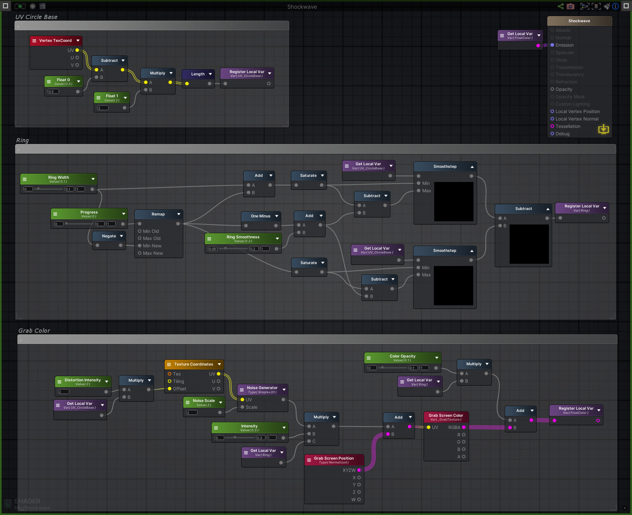The image size is (632, 515).
Task: Toggle the live preview loop icon top-left
Action: (x=20, y=6)
